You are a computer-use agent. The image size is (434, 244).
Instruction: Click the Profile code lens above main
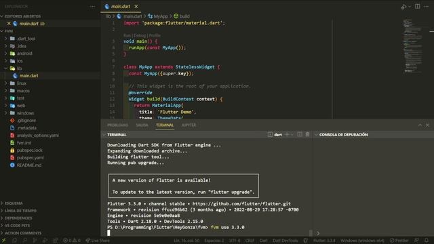click(x=155, y=35)
